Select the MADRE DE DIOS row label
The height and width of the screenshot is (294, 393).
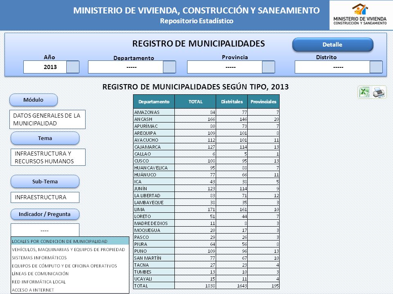(151, 223)
